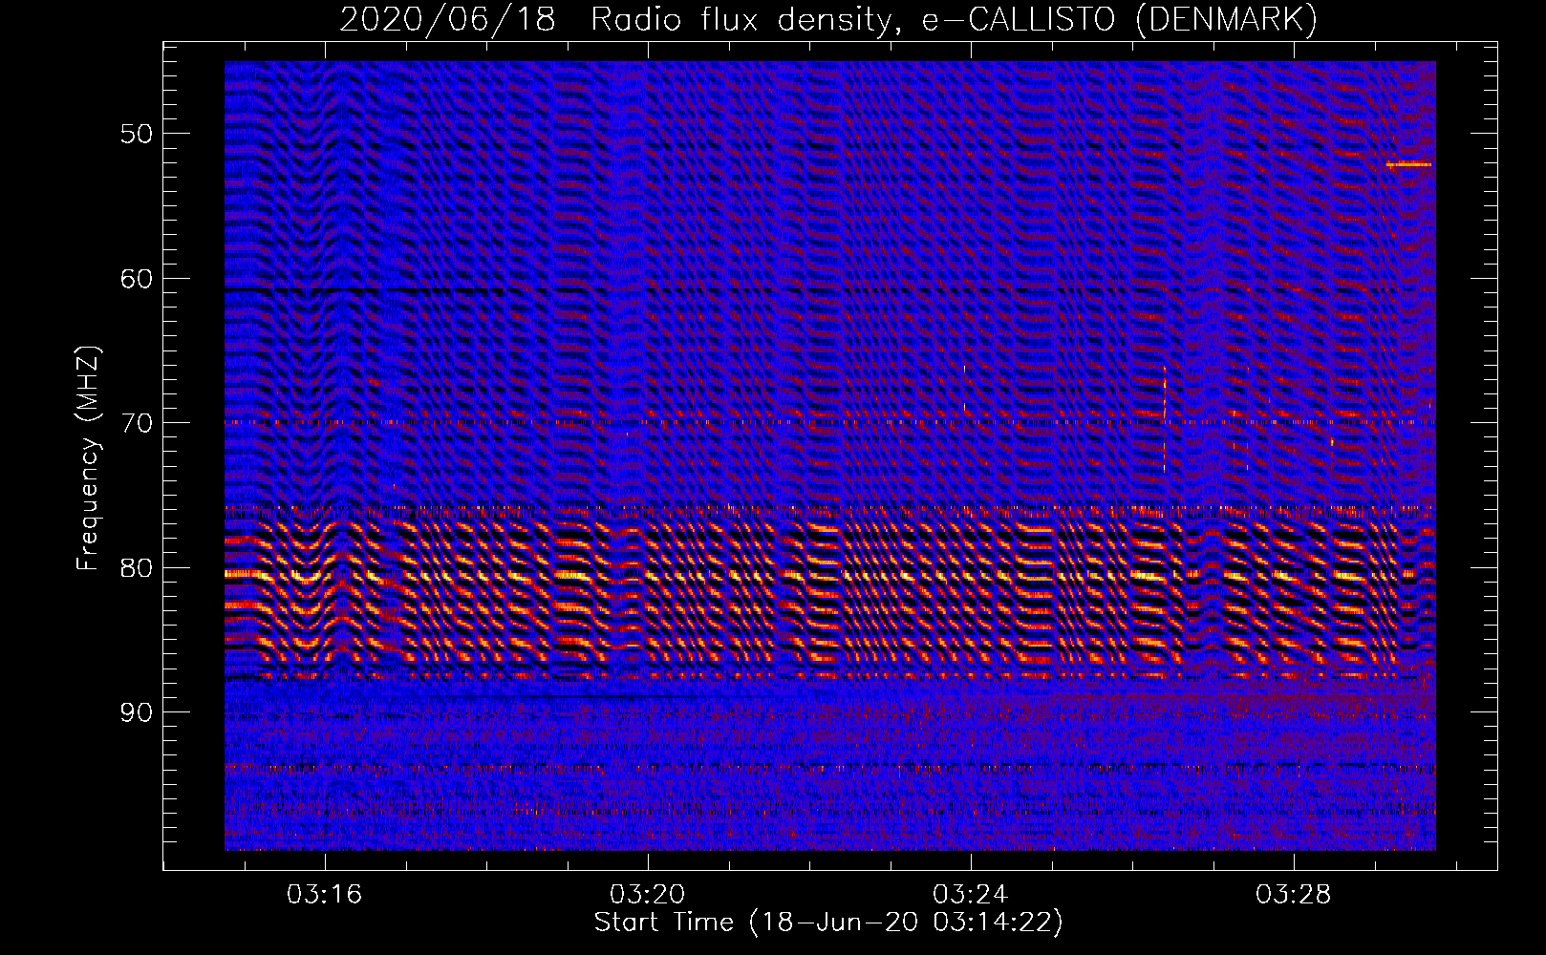Click the 03:28 time tick label
1546x955 pixels.
(x=1293, y=895)
